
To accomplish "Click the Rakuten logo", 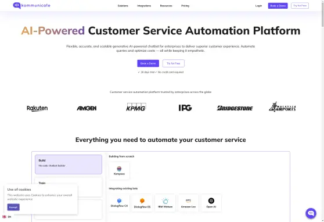I will click(37, 108).
